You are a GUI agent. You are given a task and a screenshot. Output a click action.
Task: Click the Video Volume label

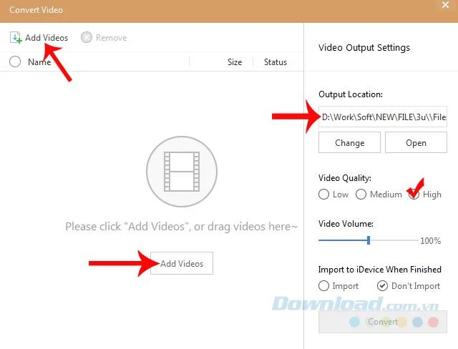[x=346, y=224]
